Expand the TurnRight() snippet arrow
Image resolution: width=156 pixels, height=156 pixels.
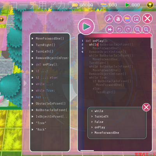[x=32, y=45]
